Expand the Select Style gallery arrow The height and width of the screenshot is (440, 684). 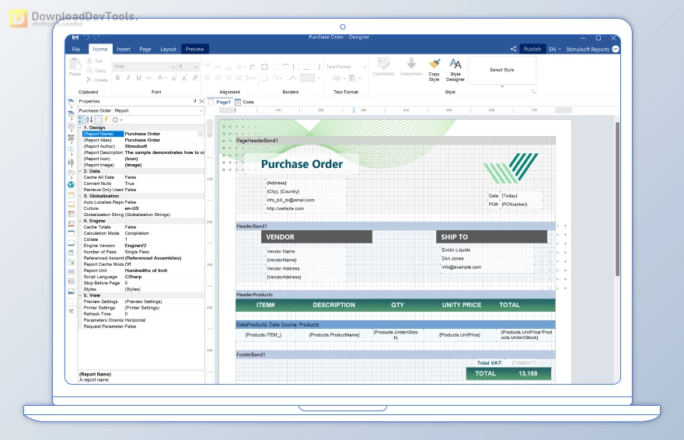502,86
